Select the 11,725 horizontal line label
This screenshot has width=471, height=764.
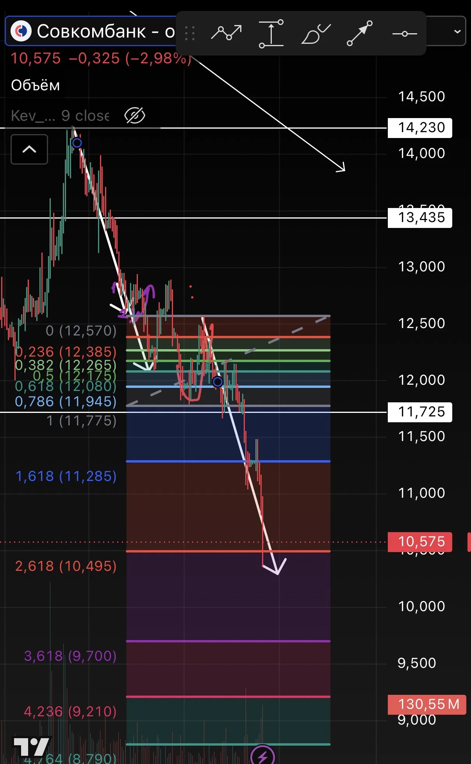(420, 412)
